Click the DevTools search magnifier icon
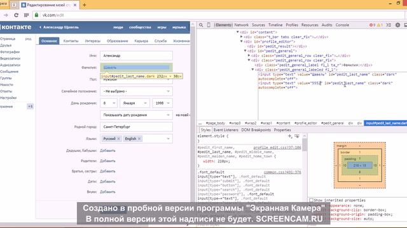Viewport: 407px width, 228px height. pyautogui.click(x=201, y=25)
